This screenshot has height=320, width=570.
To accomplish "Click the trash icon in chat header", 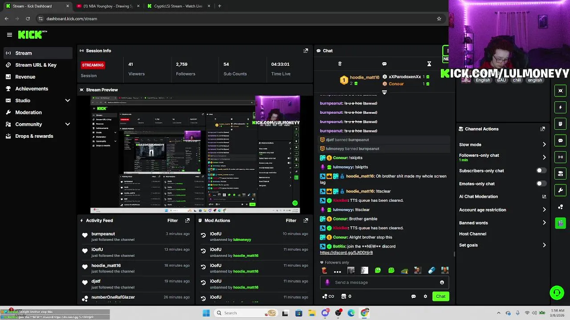I will coord(340,64).
